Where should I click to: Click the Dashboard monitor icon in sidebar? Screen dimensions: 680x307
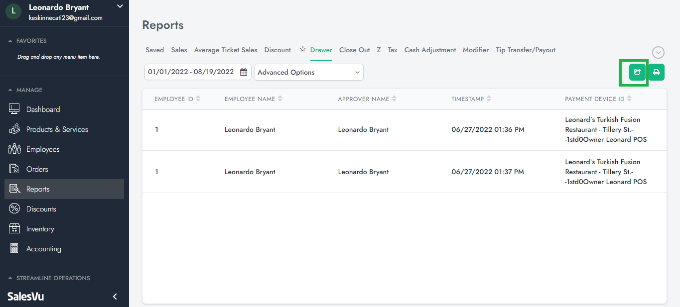14,109
